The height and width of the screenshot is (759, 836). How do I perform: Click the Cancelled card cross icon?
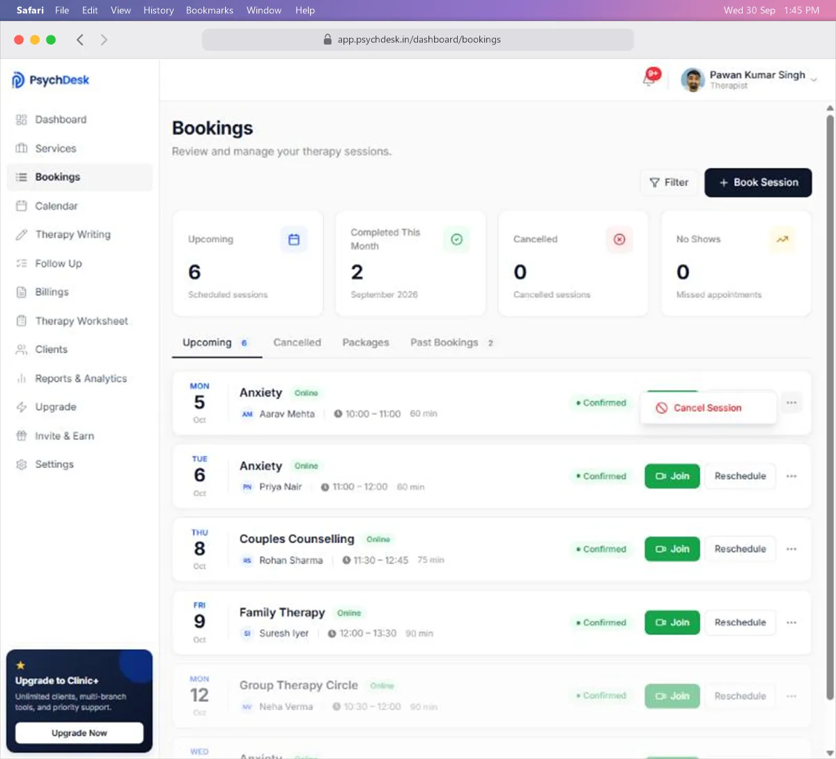tap(619, 240)
